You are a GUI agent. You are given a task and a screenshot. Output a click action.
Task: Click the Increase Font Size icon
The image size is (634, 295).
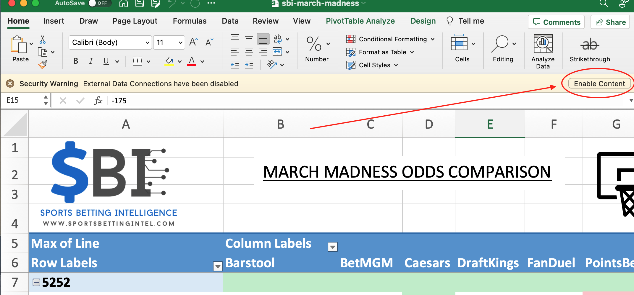[x=193, y=42]
